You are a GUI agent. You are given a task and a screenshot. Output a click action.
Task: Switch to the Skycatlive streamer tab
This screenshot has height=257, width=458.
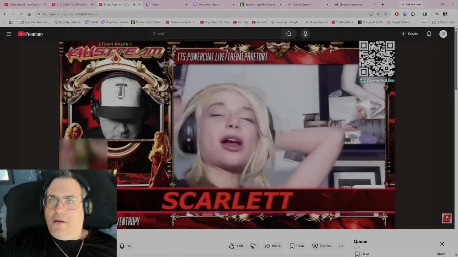click(356, 5)
